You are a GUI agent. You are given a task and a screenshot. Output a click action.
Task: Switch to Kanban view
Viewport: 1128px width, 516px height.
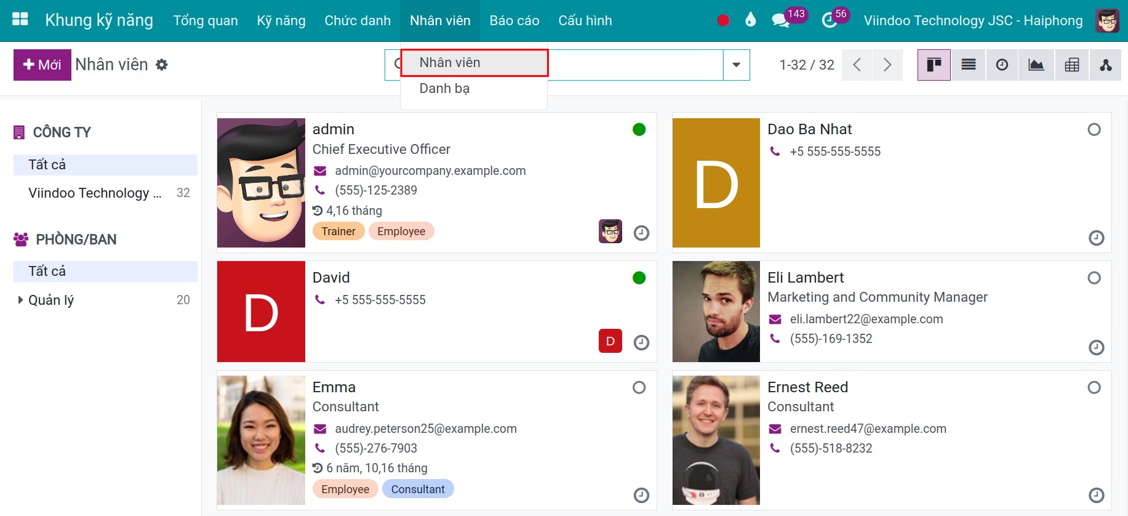934,65
